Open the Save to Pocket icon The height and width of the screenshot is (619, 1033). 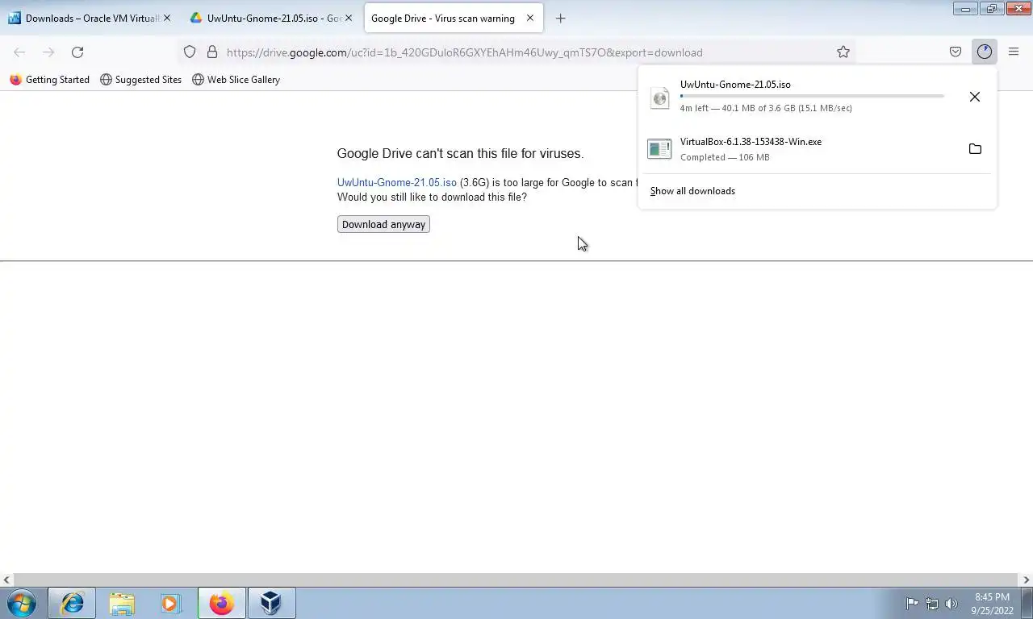pyautogui.click(x=956, y=52)
